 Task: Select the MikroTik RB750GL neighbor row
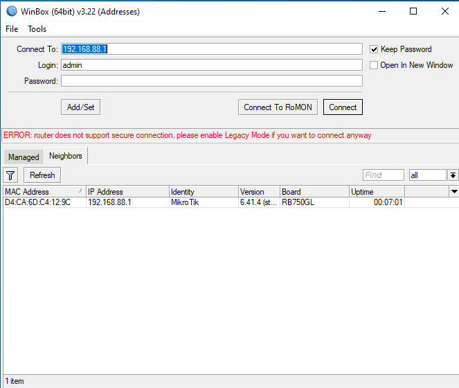208,202
